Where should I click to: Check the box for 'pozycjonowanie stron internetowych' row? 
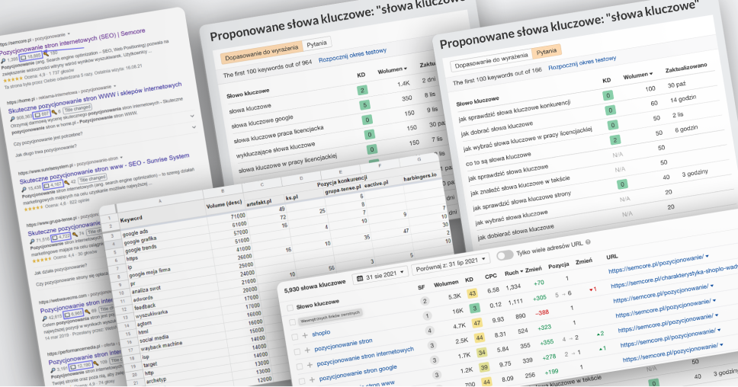(300, 366)
